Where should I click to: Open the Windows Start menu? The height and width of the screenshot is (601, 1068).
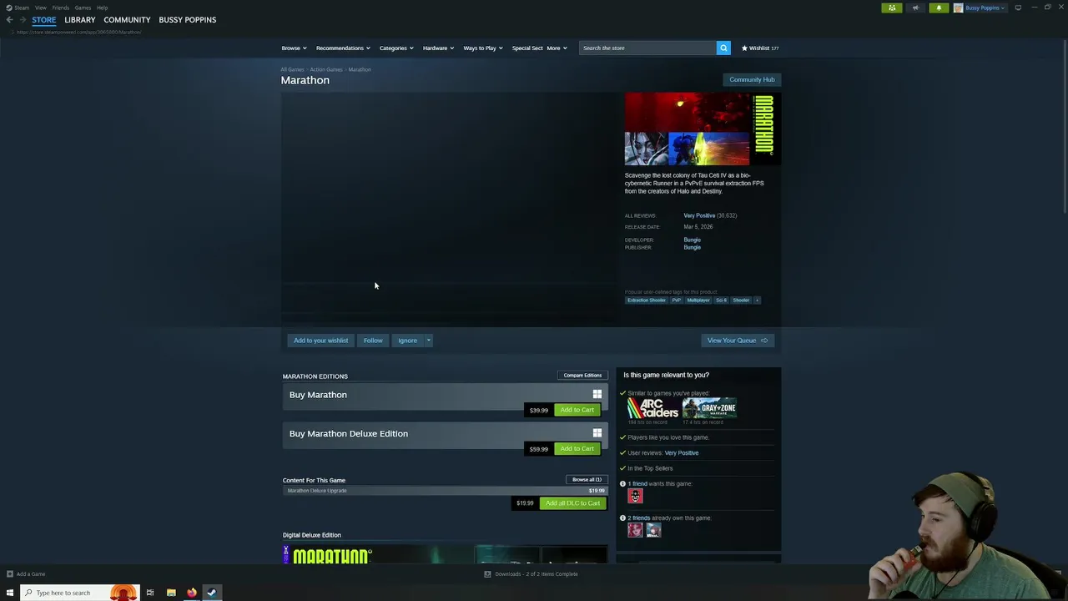(9, 593)
